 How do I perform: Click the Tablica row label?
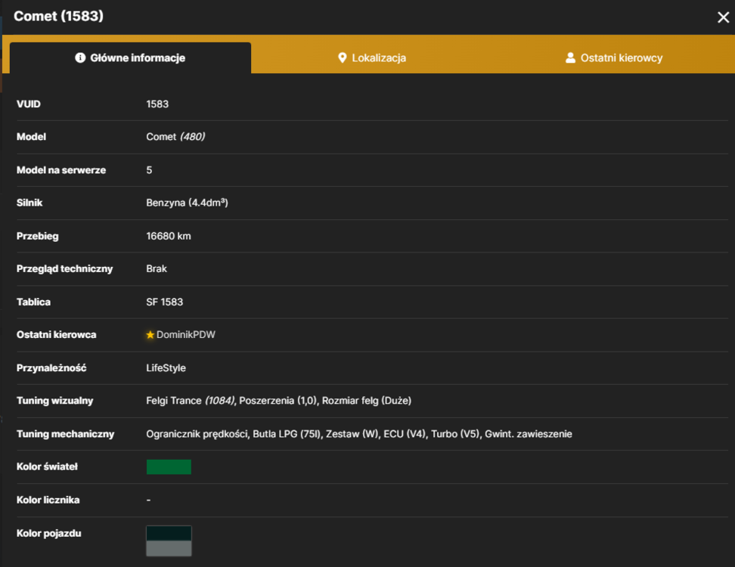[x=34, y=302]
